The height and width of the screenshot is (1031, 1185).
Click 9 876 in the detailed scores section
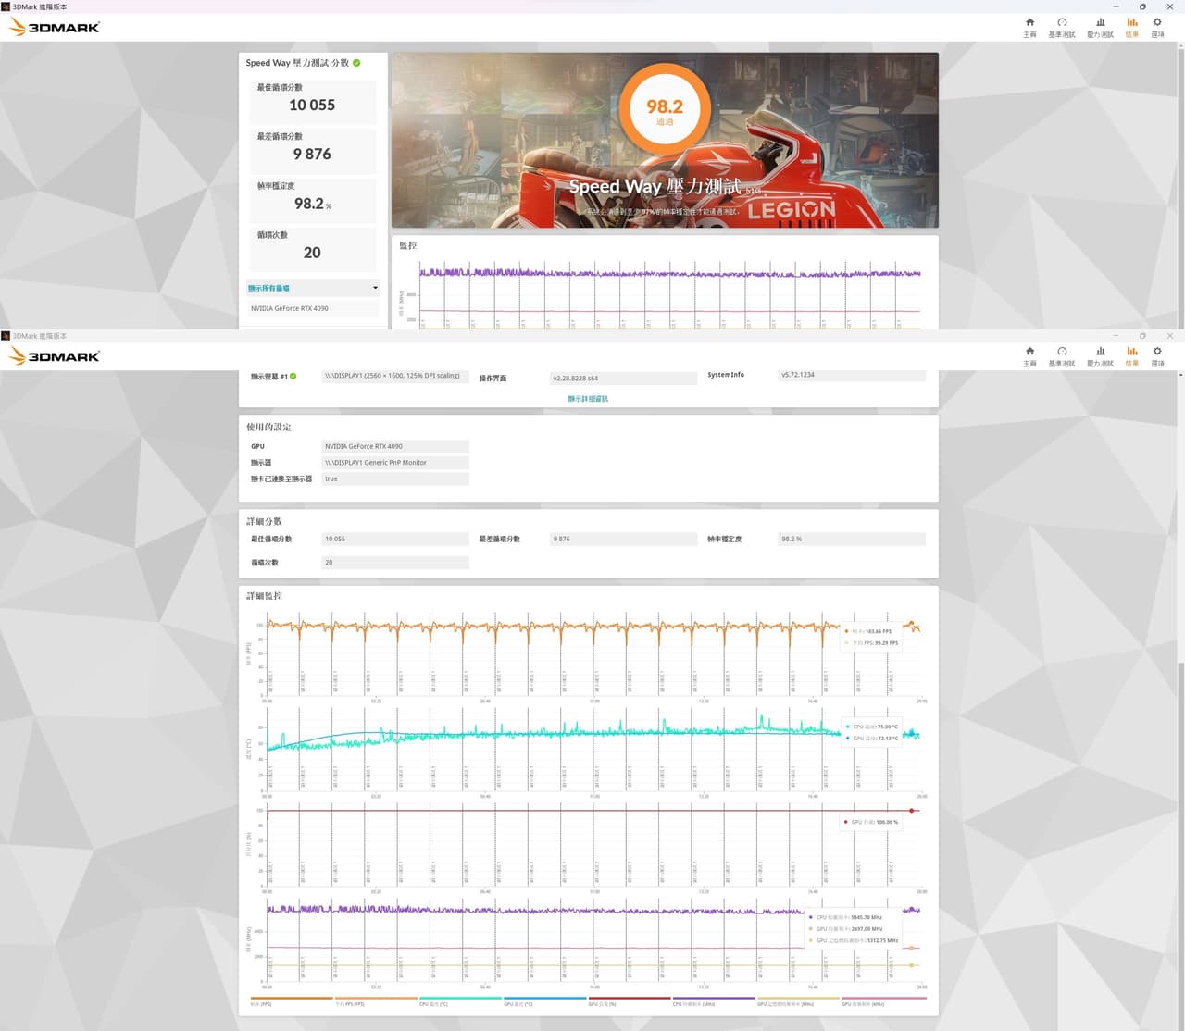tap(623, 539)
